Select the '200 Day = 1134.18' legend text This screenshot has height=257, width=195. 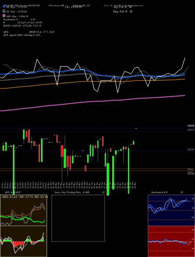pos(17,16)
